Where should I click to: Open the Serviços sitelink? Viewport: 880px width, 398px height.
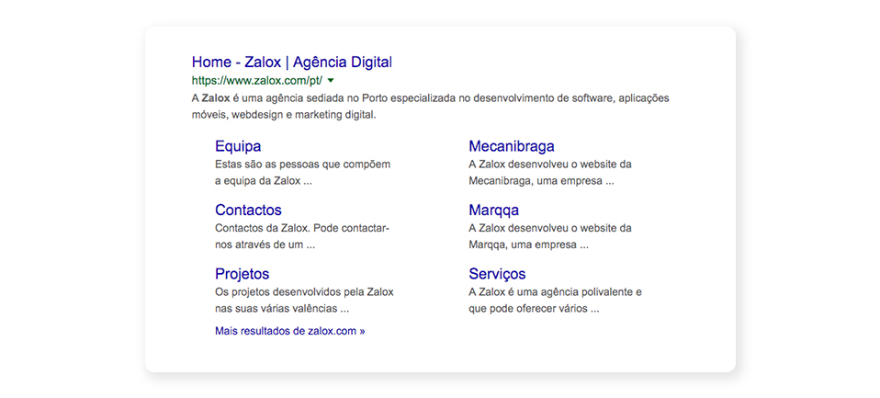coord(497,274)
